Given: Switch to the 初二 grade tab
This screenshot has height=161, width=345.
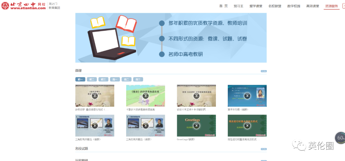Looking at the screenshot, I should tap(92, 79).
